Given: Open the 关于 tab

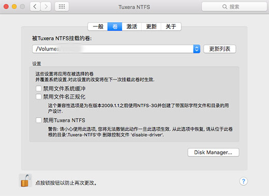Looking at the screenshot, I should tap(171, 27).
